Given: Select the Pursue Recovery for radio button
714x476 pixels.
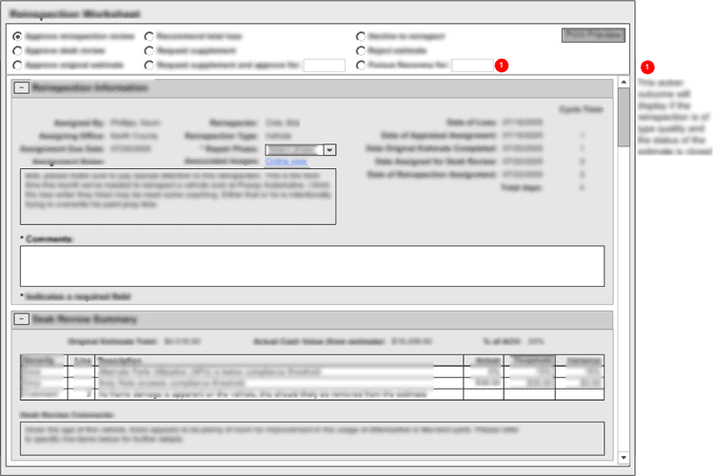Looking at the screenshot, I should 361,66.
